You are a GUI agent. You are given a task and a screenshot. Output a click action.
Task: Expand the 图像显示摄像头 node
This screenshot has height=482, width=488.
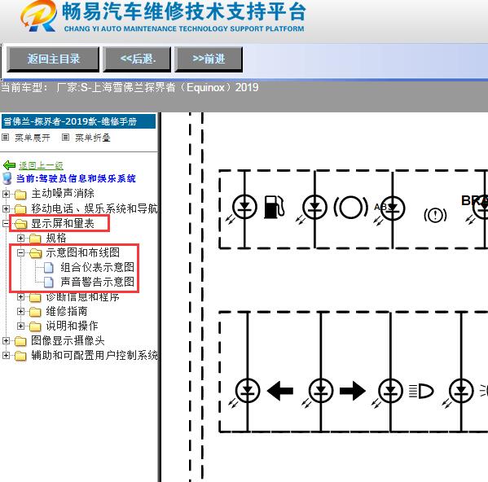(x=6, y=340)
